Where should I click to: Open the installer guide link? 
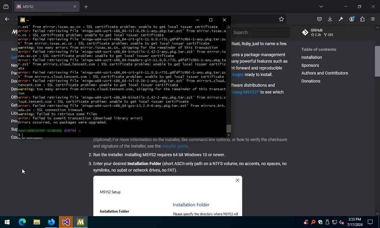click(175, 146)
